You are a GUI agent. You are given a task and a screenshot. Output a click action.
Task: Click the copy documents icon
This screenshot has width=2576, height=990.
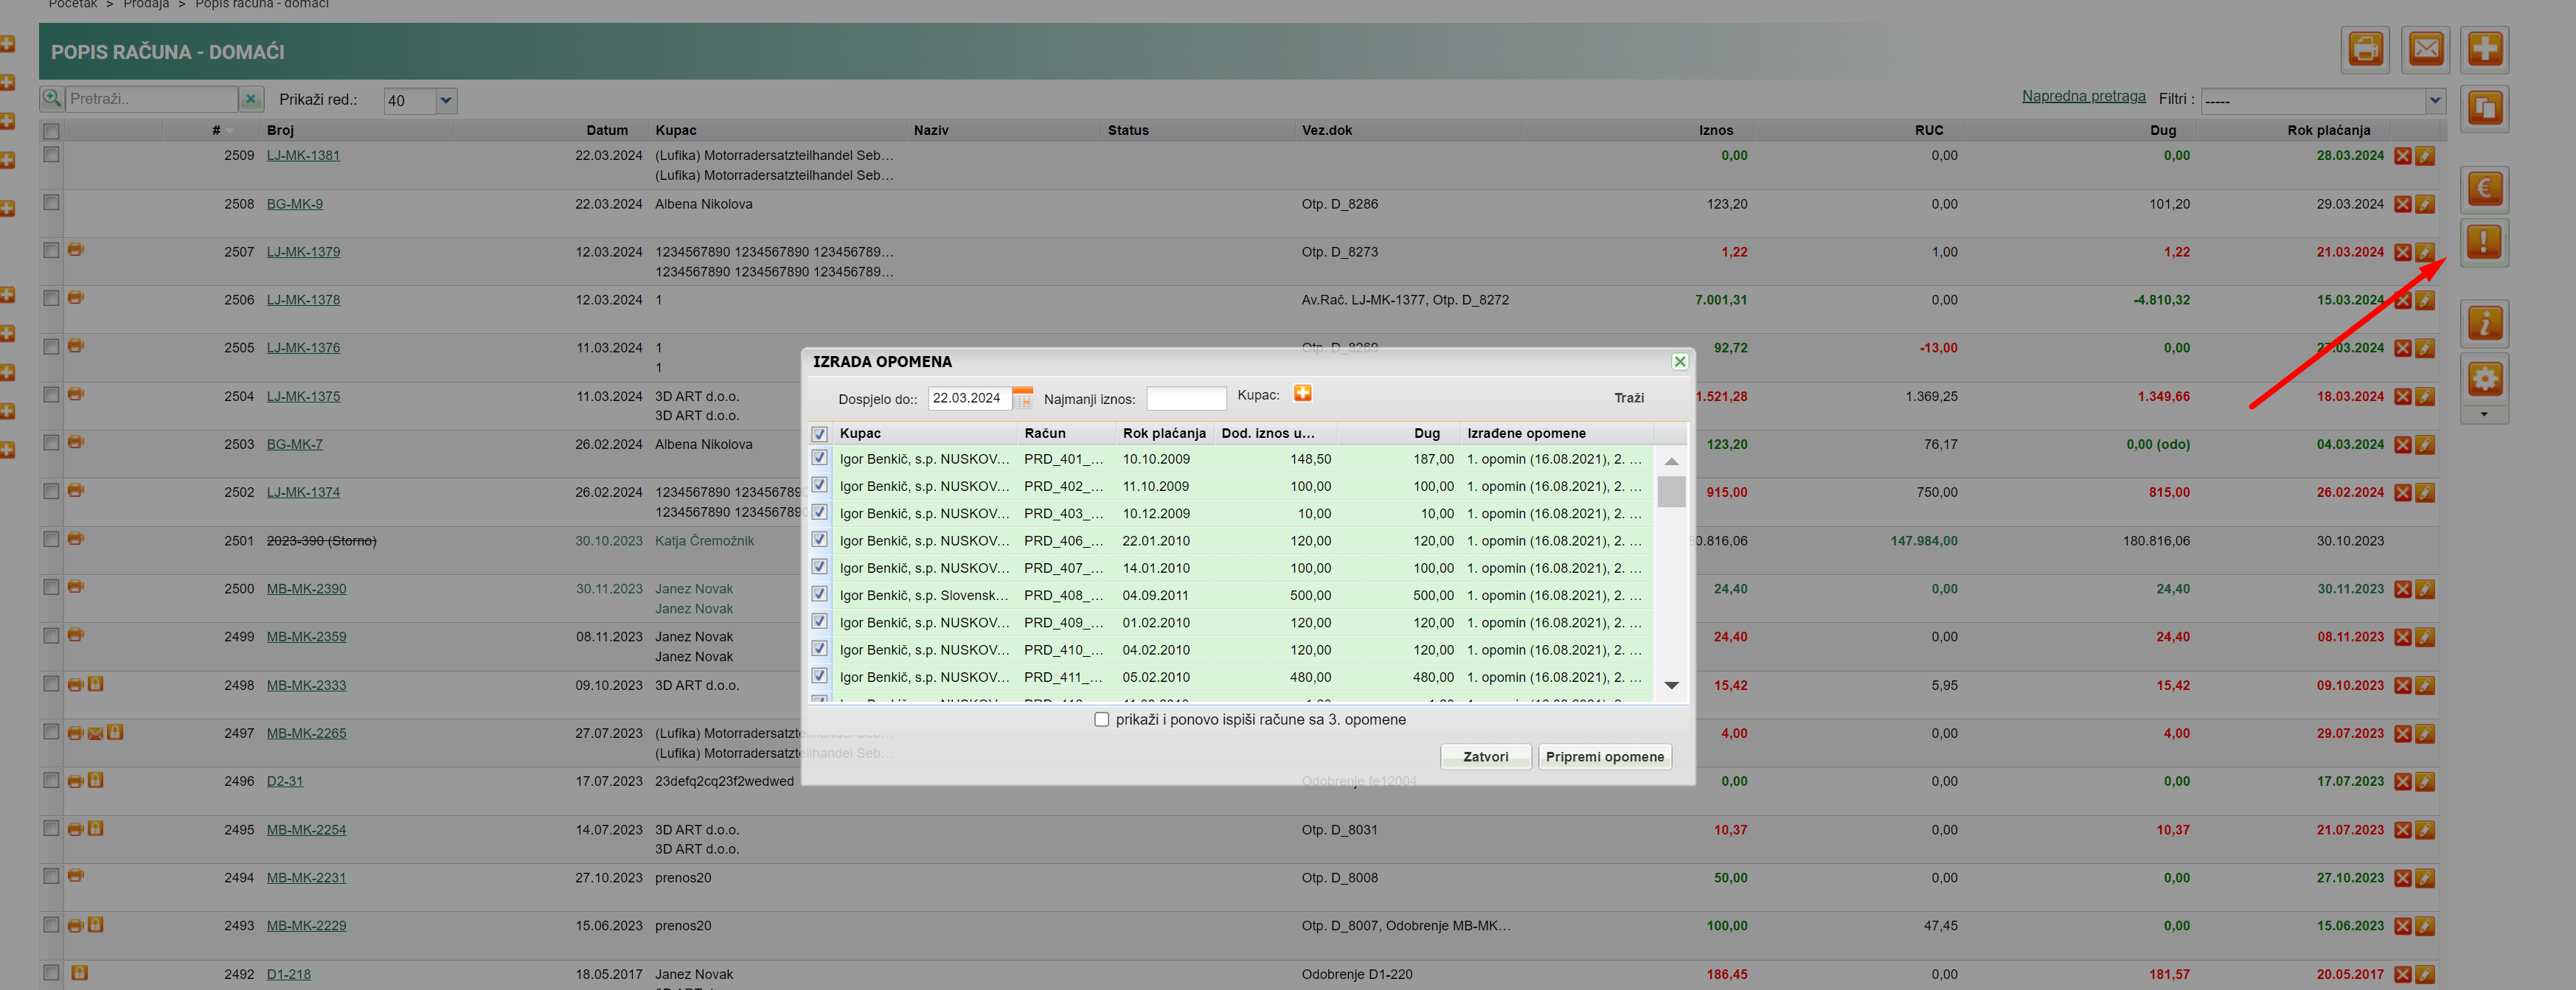pos(2484,108)
